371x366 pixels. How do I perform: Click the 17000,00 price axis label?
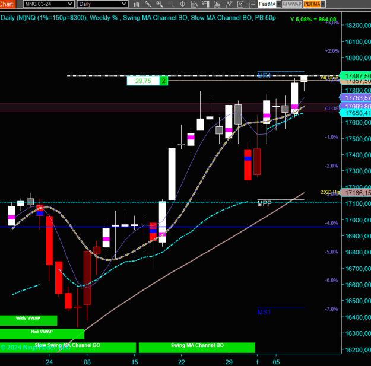tap(358, 220)
